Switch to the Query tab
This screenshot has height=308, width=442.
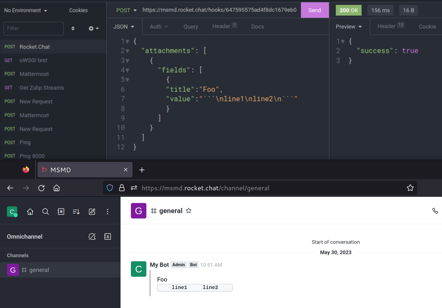(x=191, y=26)
